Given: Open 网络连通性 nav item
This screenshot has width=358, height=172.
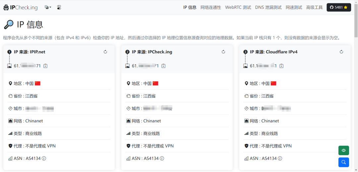Looking at the screenshot, I should click(211, 7).
